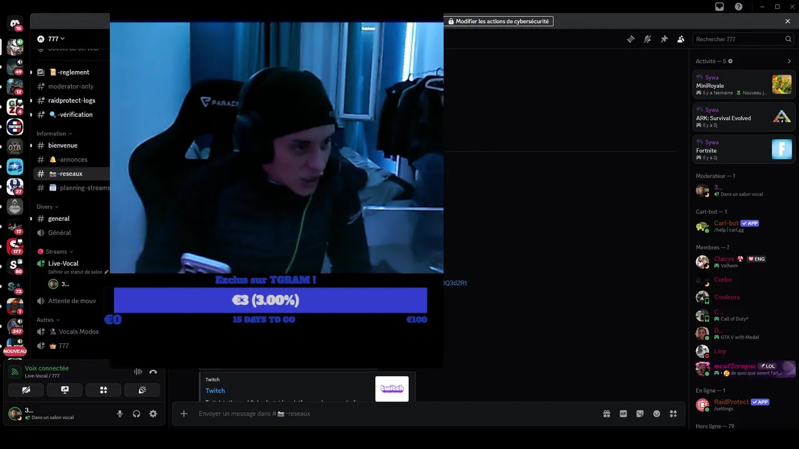Open the raidprotect-logs channel
The width and height of the screenshot is (799, 449).
point(71,100)
